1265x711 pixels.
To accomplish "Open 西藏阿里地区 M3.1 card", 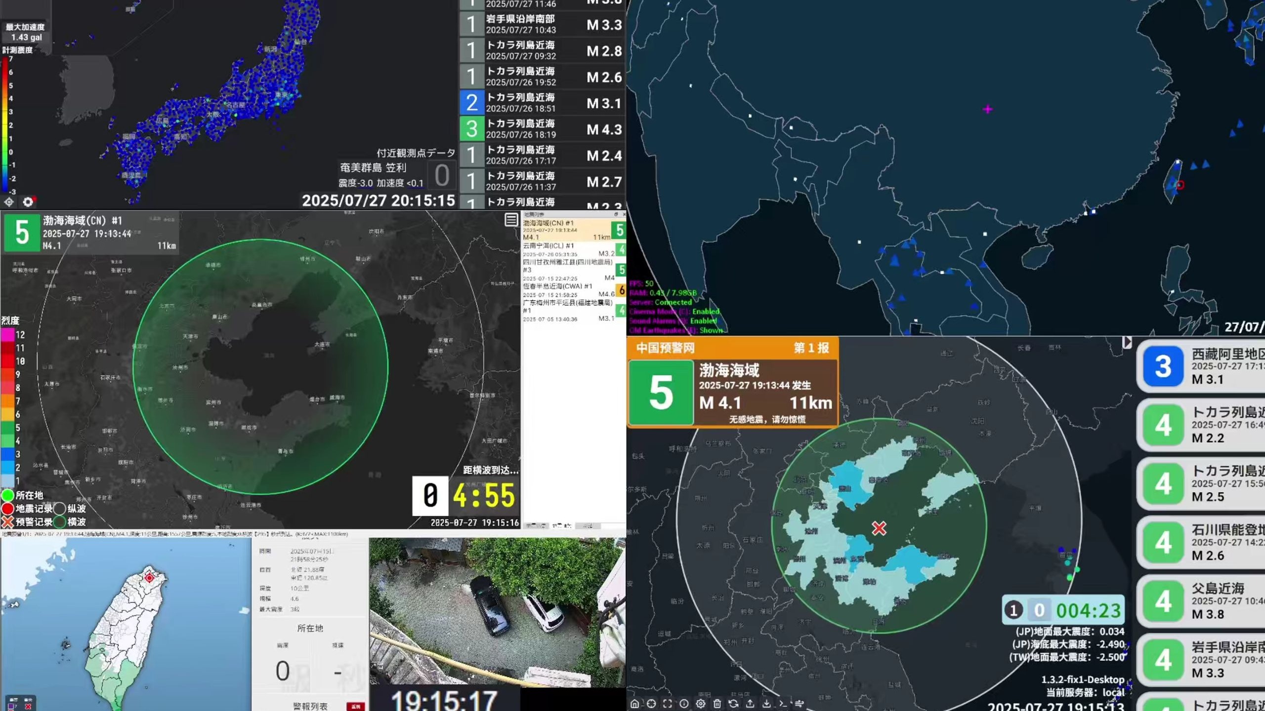I will [x=1202, y=367].
